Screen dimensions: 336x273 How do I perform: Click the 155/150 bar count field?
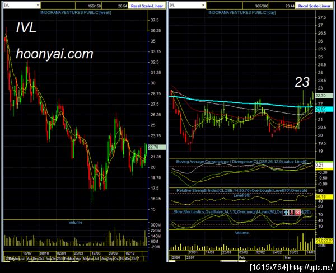coord(88,6)
